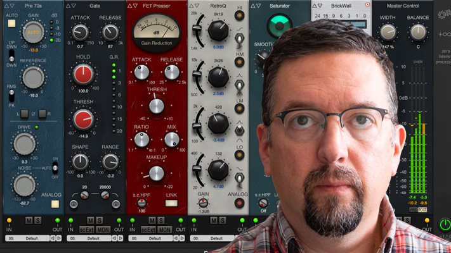Click the FET Pressor module reorder arrows

coord(131,6)
